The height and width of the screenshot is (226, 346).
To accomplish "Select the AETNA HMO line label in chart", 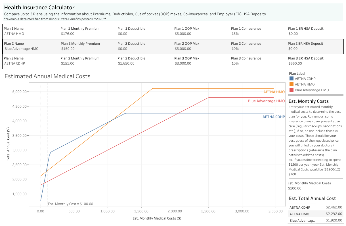I will (274, 92).
